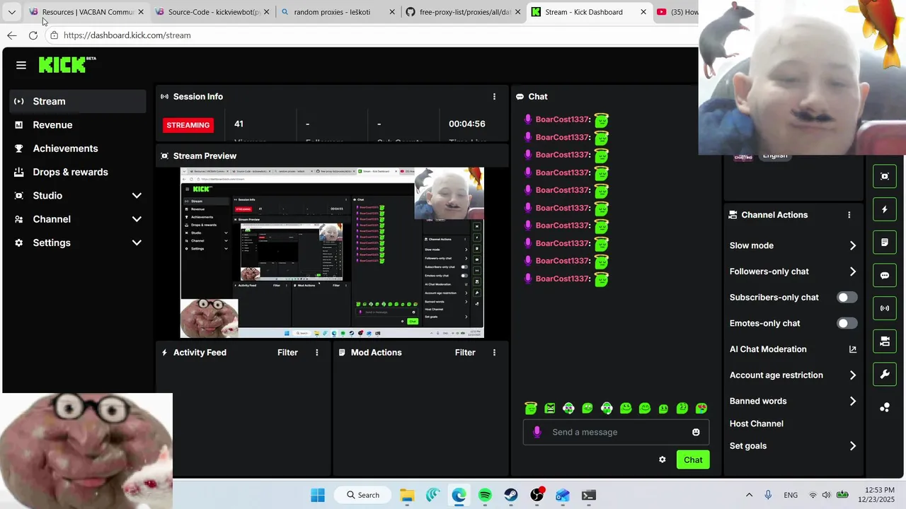The width and height of the screenshot is (906, 509).
Task: Toggle Emotes-only chat switch
Action: (x=847, y=323)
